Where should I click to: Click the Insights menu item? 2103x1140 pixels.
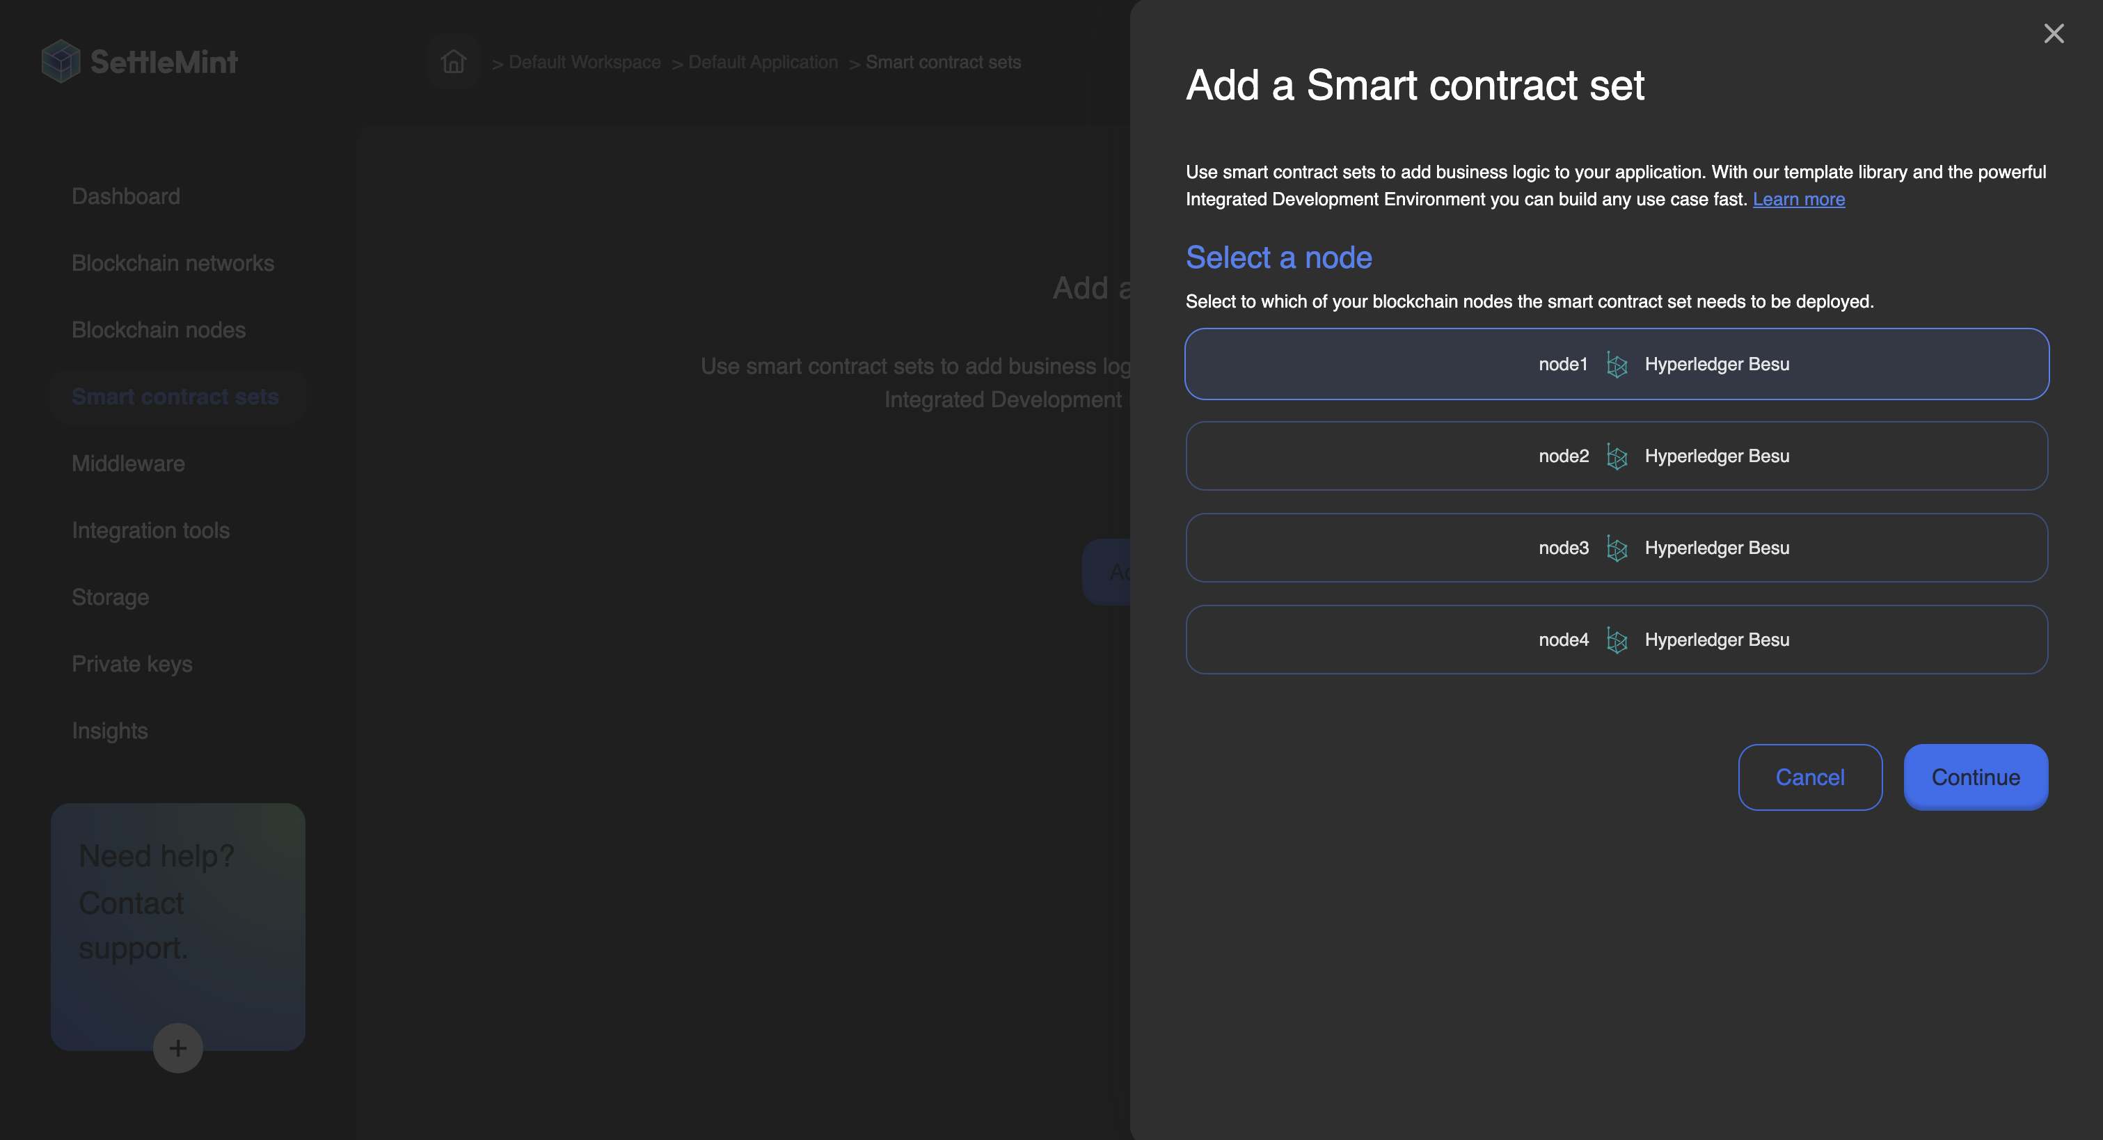[x=109, y=730]
